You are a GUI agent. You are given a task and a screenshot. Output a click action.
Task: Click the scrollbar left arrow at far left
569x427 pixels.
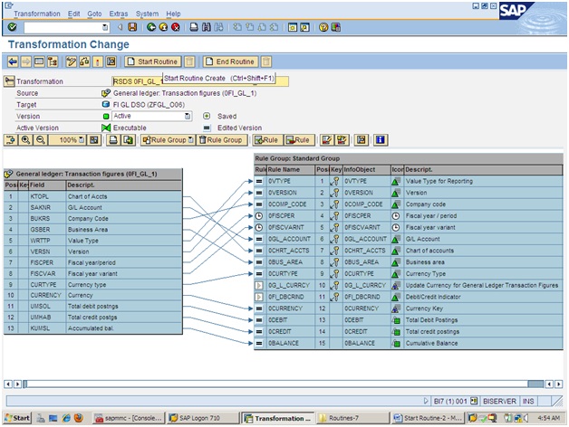click(8, 384)
